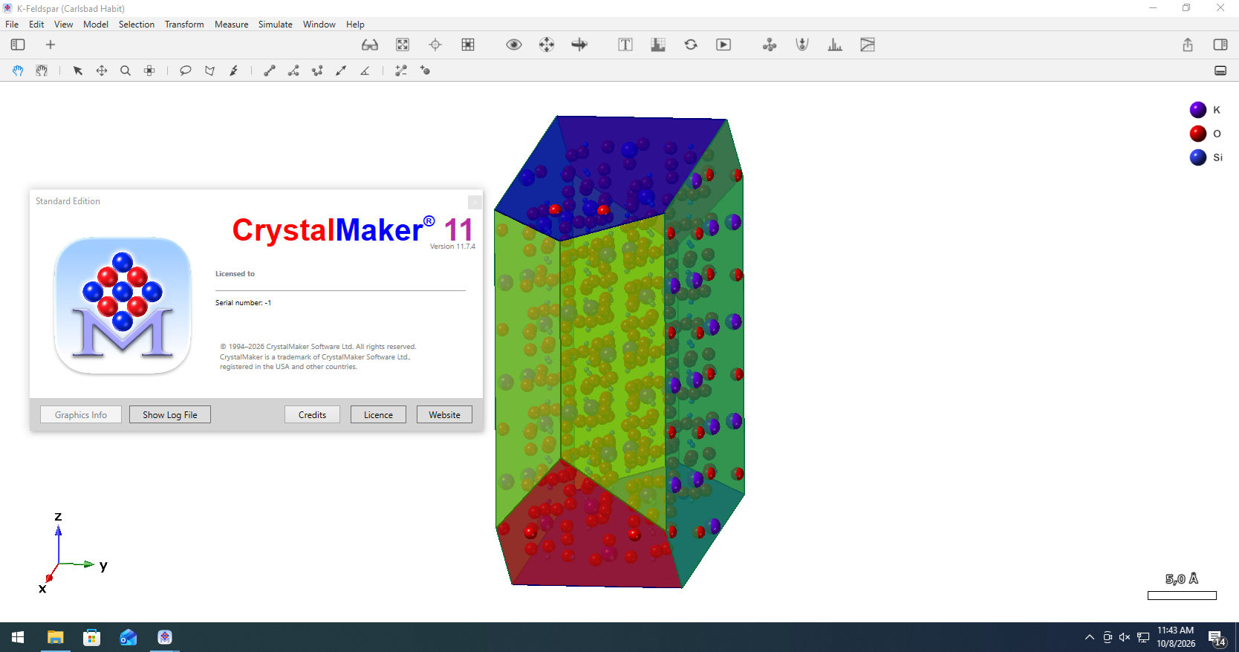Click the plus add icon in main toolbar
This screenshot has width=1239, height=652.
click(51, 45)
